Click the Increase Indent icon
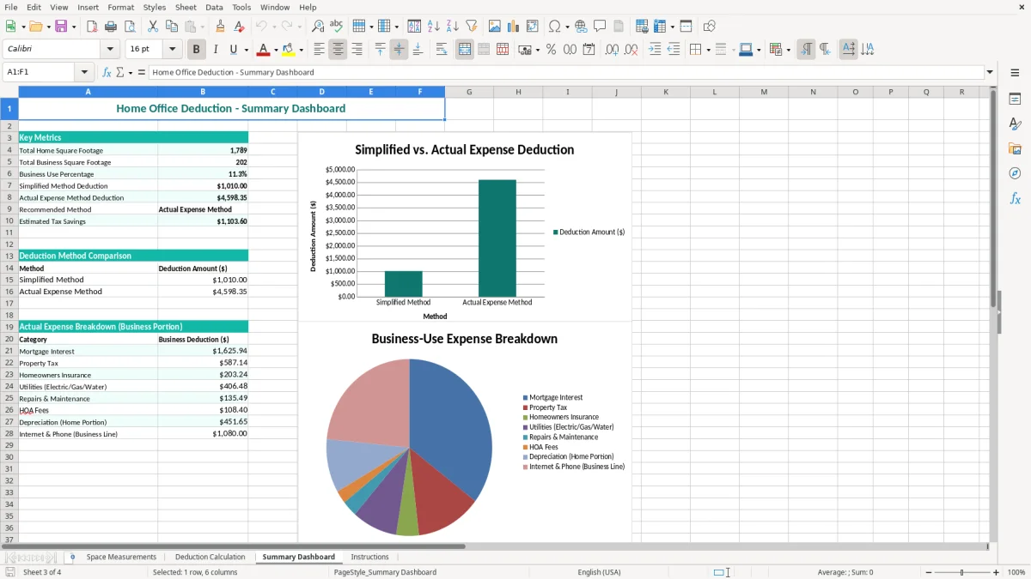Viewport: 1031px width, 579px height. (x=655, y=50)
